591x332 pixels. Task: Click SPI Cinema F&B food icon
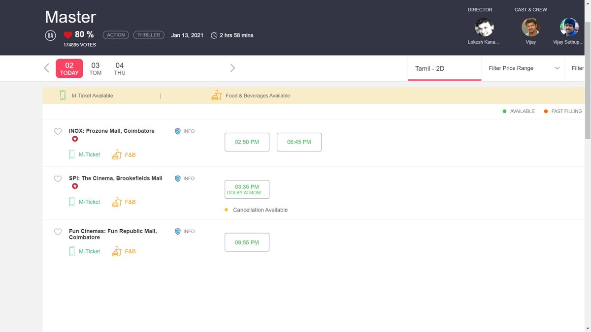tap(117, 202)
